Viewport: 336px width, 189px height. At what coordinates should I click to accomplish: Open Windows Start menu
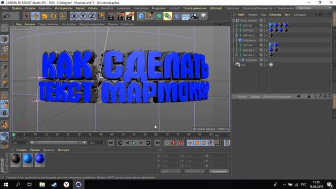pyautogui.click(x=6, y=184)
